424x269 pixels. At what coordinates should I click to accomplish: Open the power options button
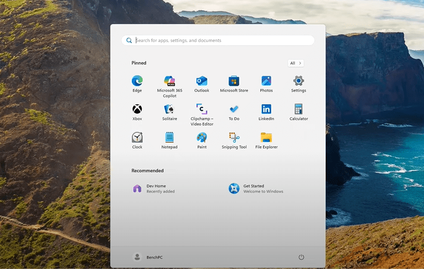301,257
